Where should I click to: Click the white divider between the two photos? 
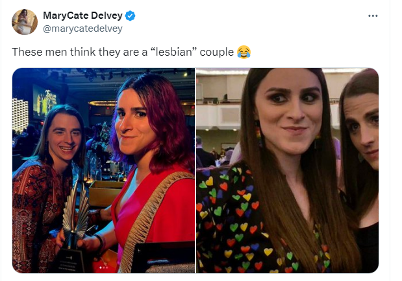[195, 170]
